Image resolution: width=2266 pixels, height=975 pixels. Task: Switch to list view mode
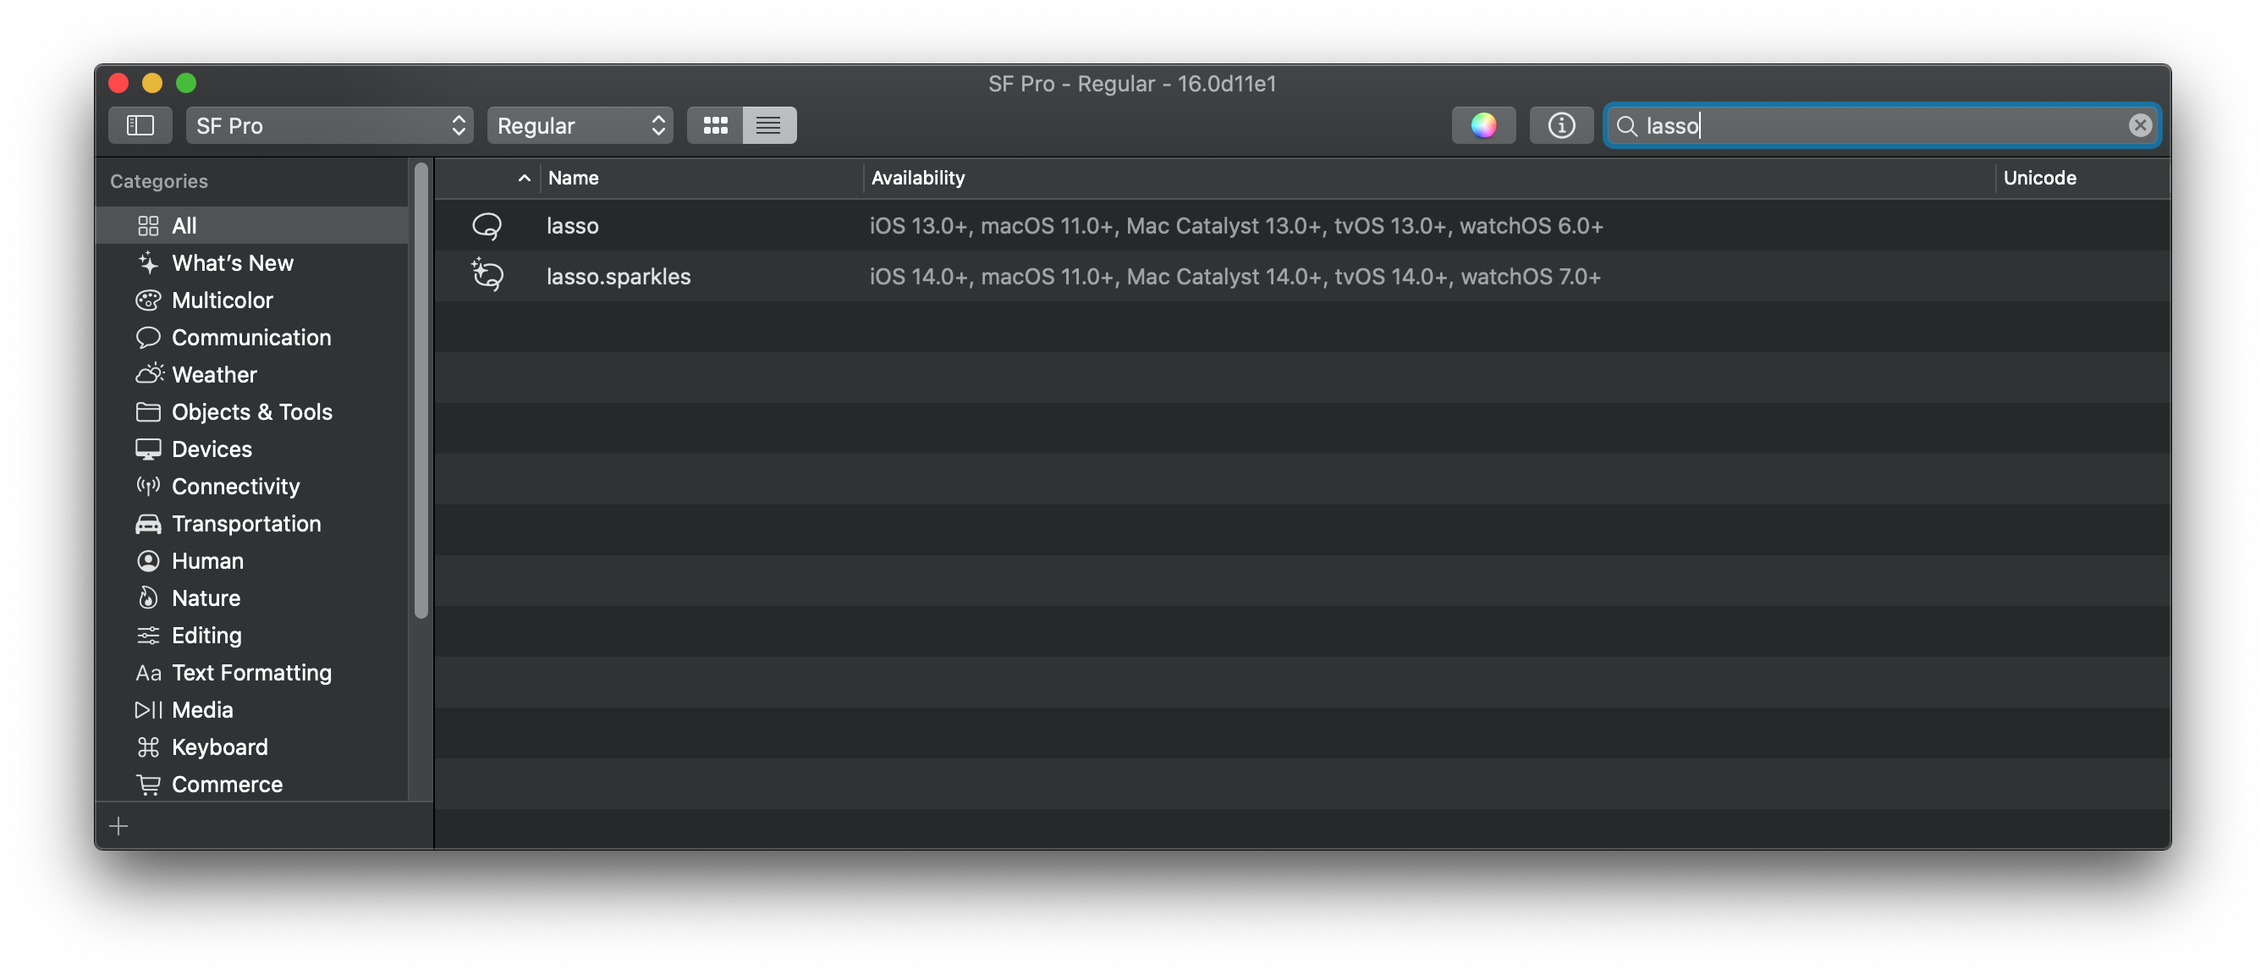(769, 125)
